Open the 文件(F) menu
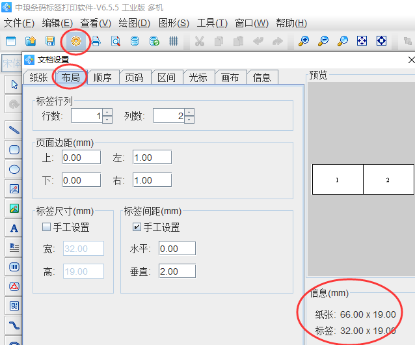415x345 pixels. pyautogui.click(x=19, y=23)
